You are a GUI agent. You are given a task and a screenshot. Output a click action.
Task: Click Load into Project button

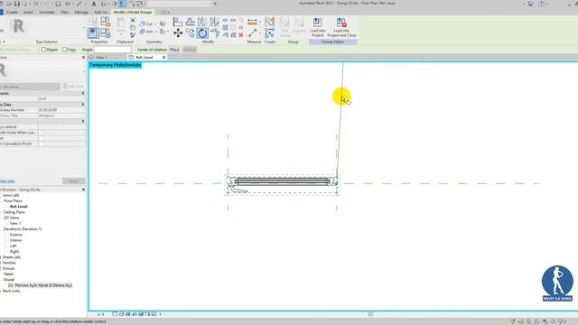coord(317,27)
